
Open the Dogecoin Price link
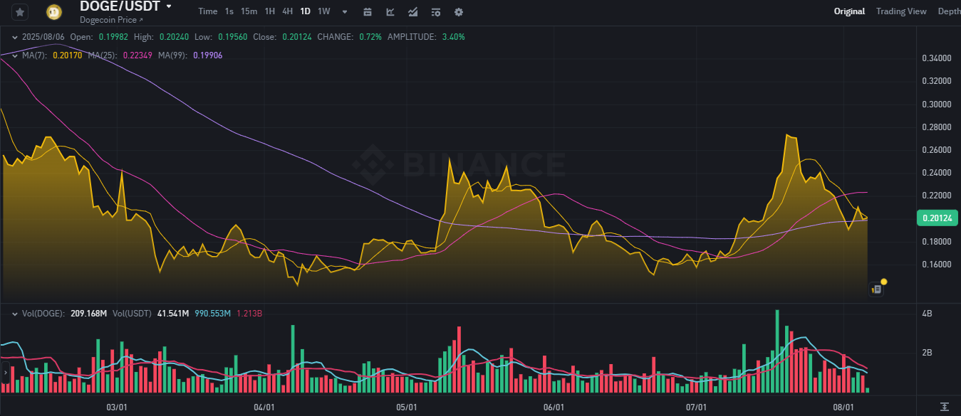110,20
